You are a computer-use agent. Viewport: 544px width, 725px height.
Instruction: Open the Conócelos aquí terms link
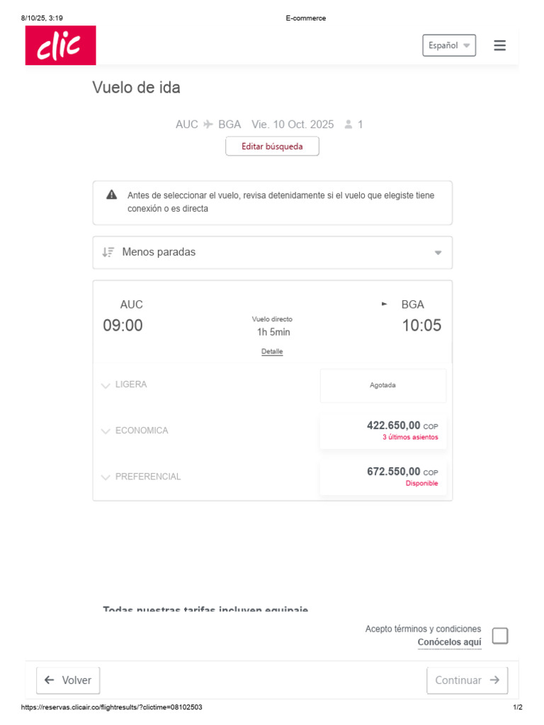coord(449,643)
